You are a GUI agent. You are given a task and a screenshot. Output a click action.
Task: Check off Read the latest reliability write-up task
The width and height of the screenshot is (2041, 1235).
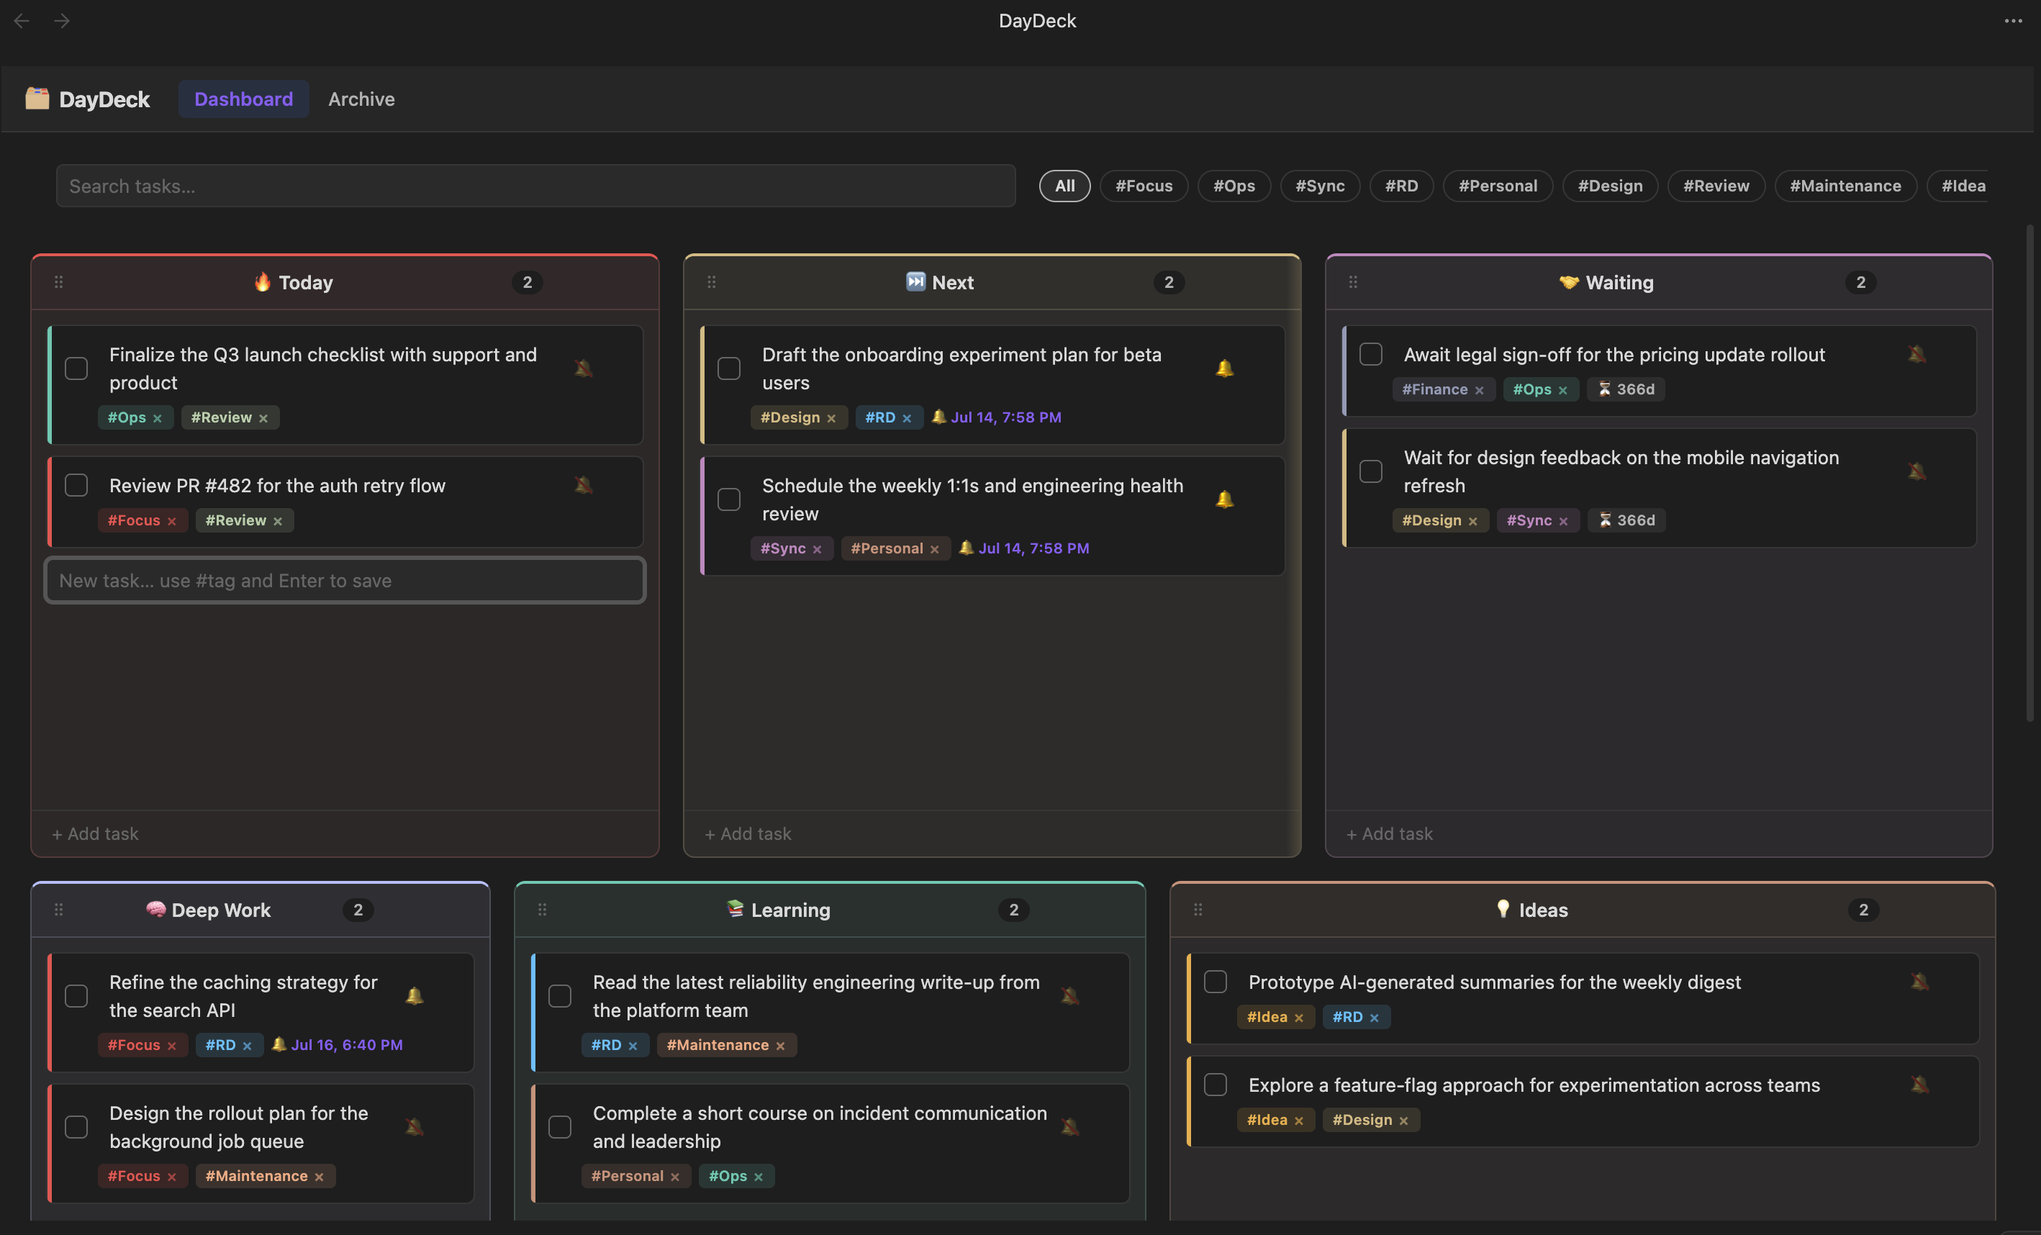(560, 995)
